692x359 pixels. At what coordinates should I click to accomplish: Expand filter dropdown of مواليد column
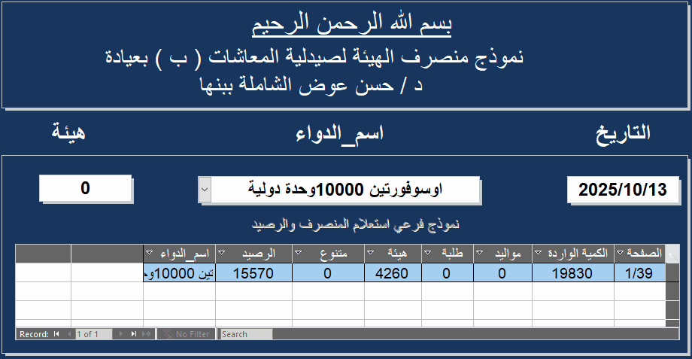tap(481, 254)
